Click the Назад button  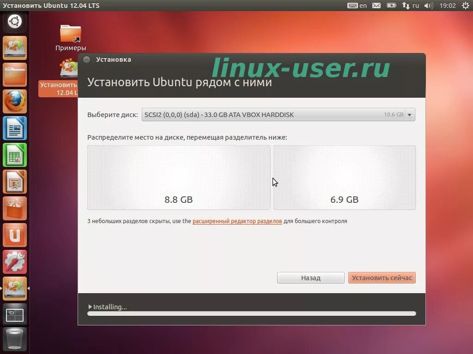(x=311, y=277)
